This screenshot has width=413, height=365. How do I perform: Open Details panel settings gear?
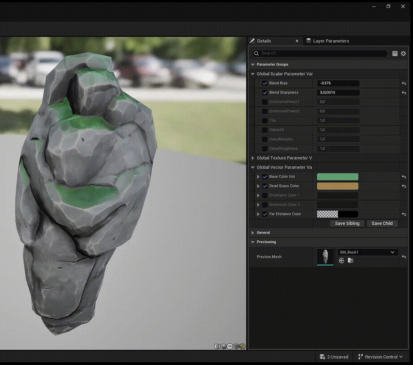(x=403, y=53)
